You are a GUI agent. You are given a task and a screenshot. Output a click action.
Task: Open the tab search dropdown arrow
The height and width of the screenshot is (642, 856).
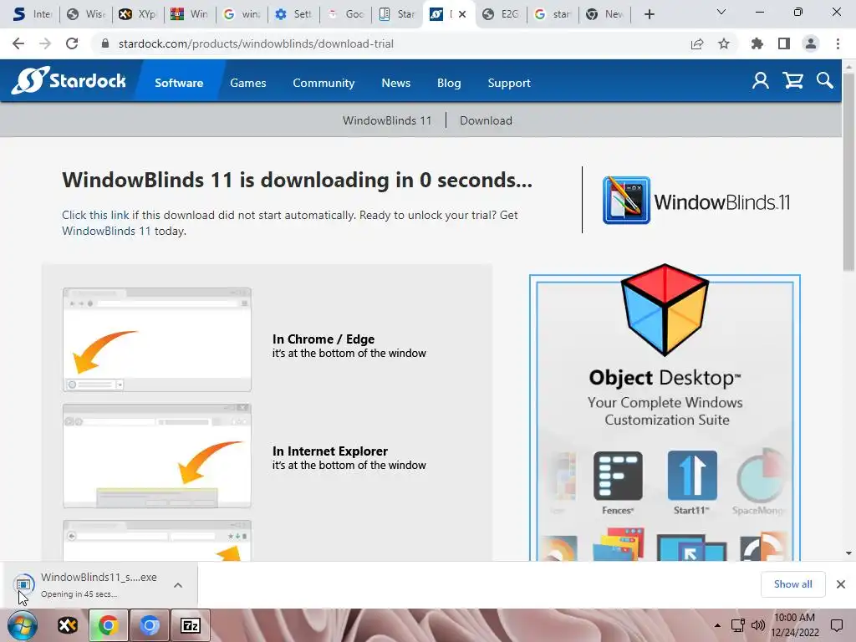tap(721, 13)
